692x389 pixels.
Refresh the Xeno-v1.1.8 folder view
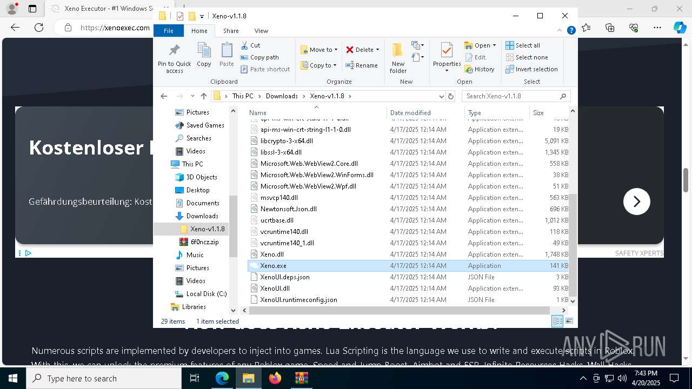tap(451, 96)
